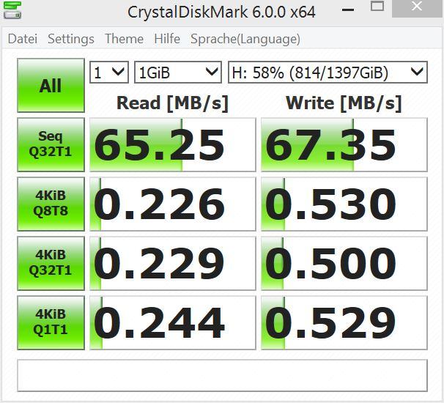Click the CrystalDiskMark app icon in title bar
444x403 pixels.
pos(12,10)
